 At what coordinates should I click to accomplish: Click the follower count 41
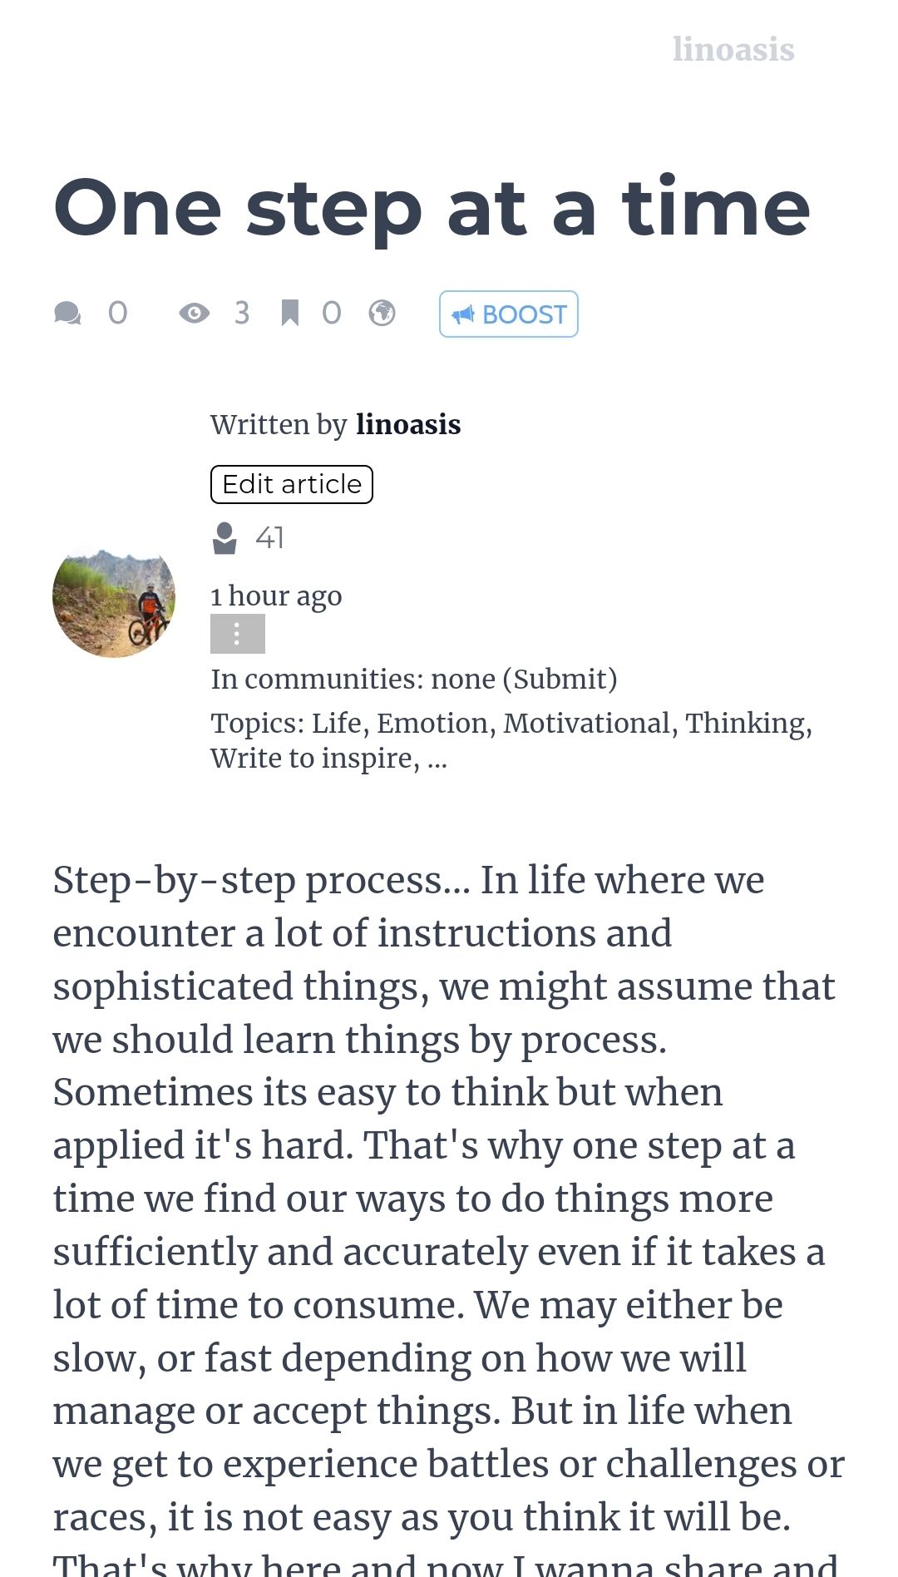click(x=269, y=538)
